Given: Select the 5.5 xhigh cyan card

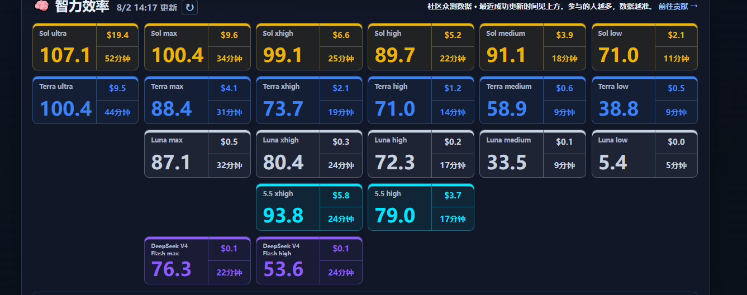Looking at the screenshot, I should pos(309,207).
